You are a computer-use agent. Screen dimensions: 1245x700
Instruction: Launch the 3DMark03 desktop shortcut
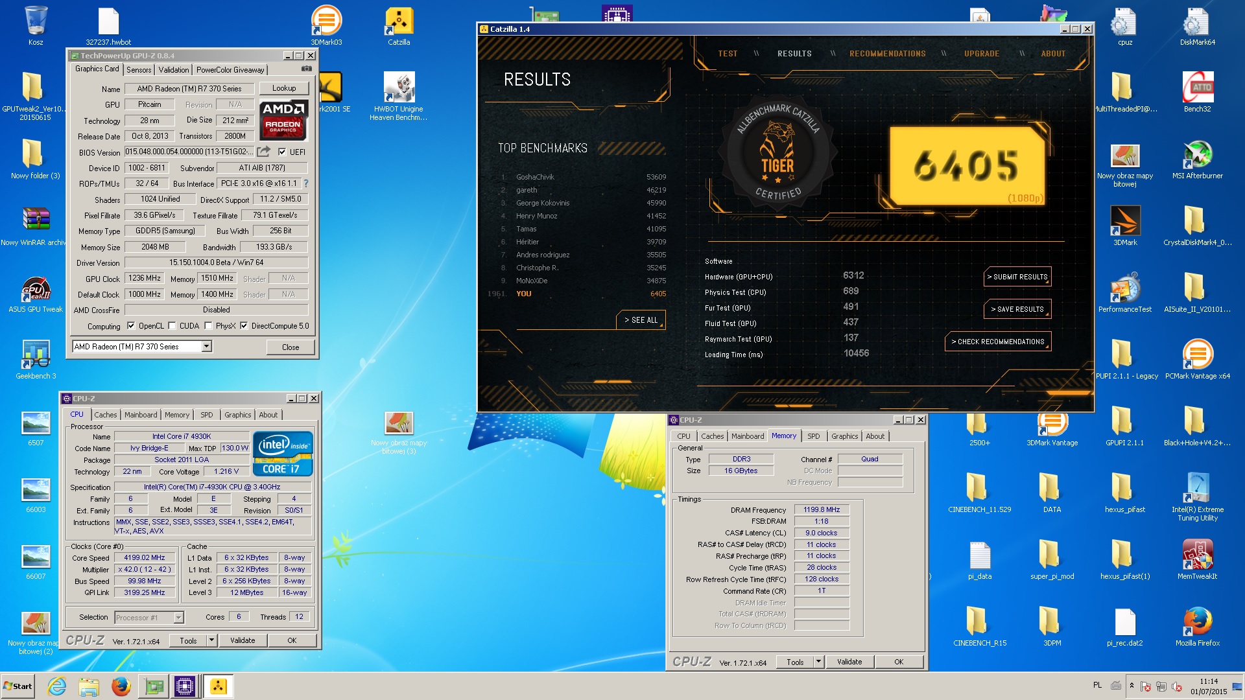(x=326, y=26)
